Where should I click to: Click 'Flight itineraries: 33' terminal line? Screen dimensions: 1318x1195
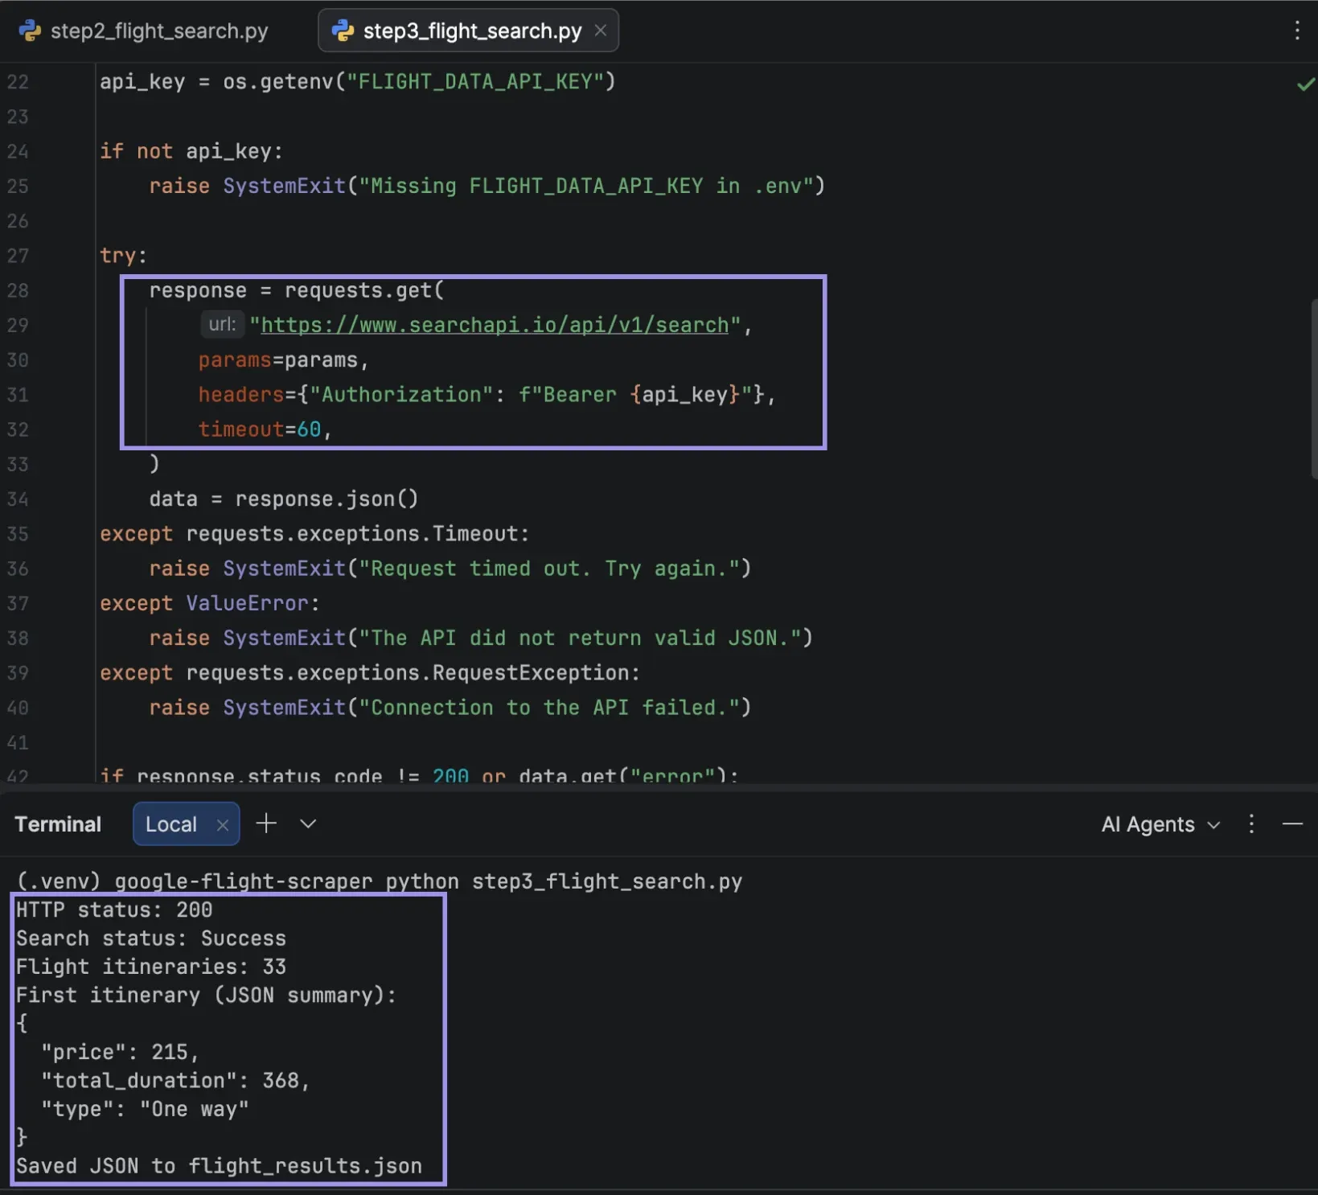point(151,967)
